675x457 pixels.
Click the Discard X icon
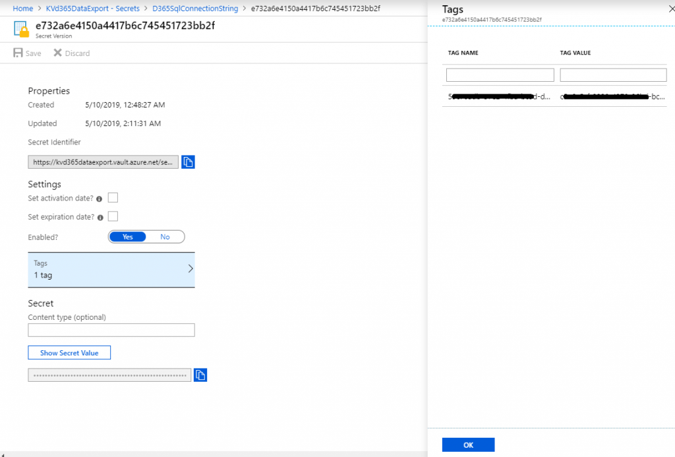point(58,53)
